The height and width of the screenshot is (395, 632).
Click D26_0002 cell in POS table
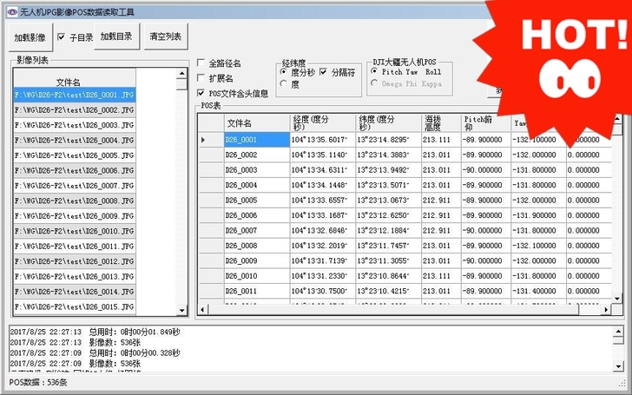(257, 155)
